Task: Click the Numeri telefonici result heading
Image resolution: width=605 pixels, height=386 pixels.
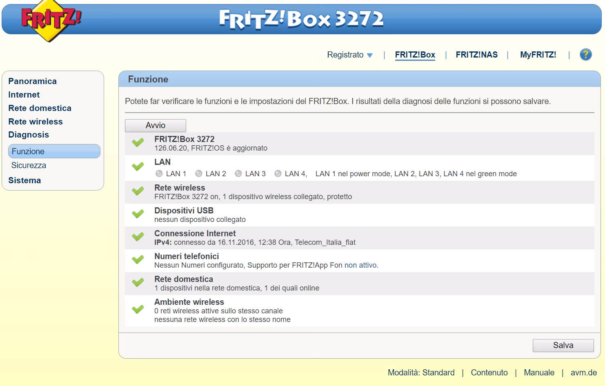Action: [187, 256]
